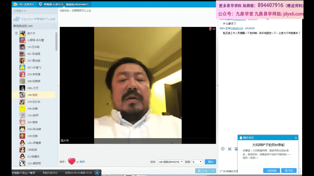314x176 pixels.
Task: Click the rose flower icon at video corner
Action: 210,29
